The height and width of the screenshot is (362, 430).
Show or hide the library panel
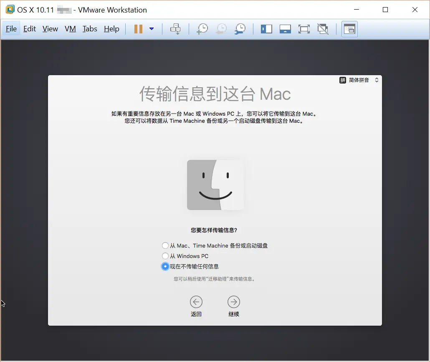(266, 29)
